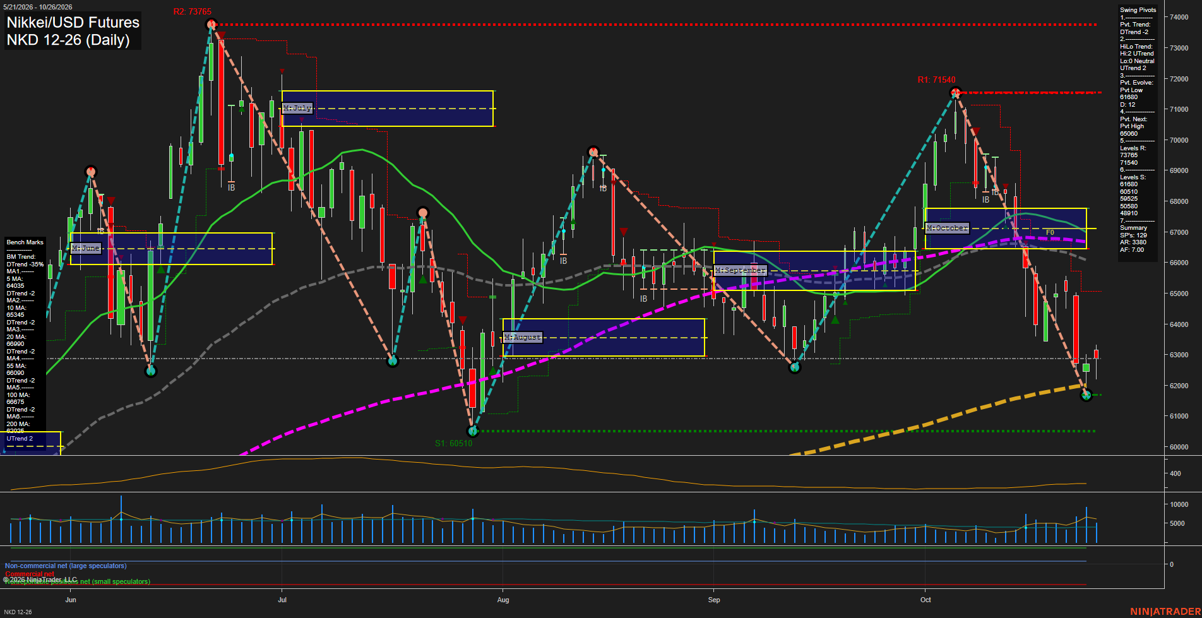This screenshot has width=1202, height=618.
Task: Click the 72000 price axis label
Action: coord(1179,79)
